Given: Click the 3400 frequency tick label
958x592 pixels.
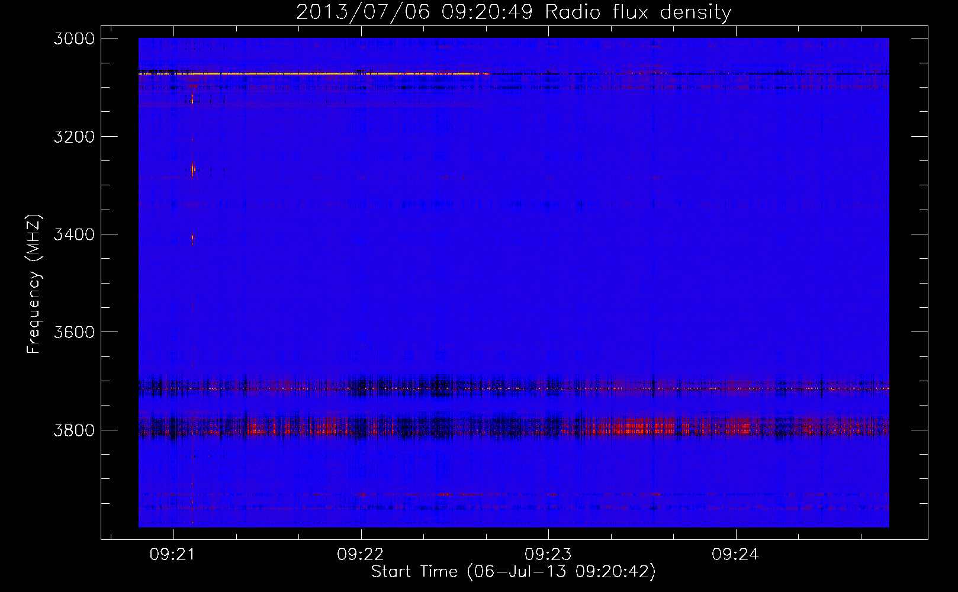Looking at the screenshot, I should [74, 234].
